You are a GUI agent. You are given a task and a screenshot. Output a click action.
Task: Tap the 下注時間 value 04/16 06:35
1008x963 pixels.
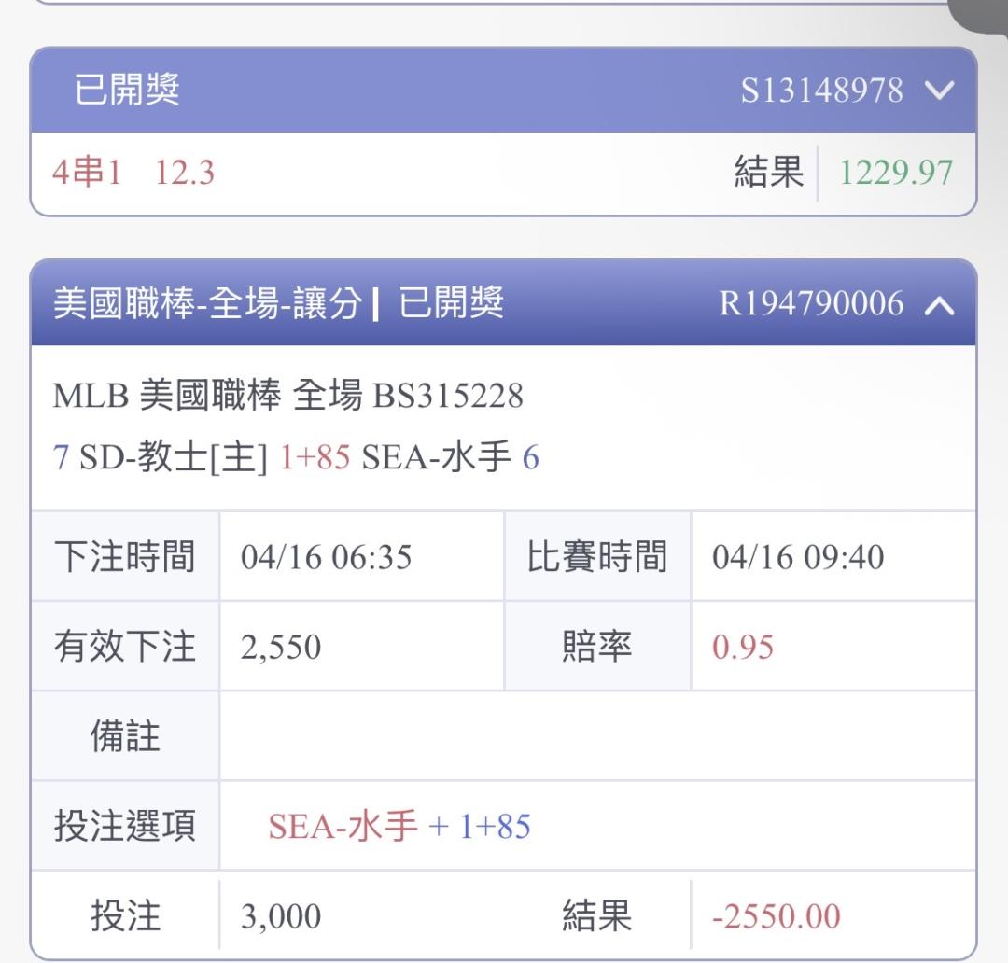326,557
